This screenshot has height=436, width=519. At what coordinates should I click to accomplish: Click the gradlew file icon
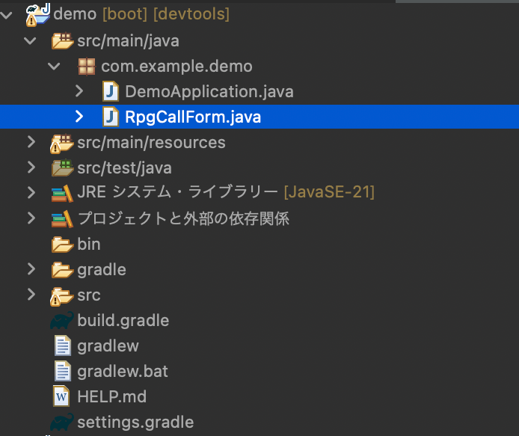click(x=63, y=346)
